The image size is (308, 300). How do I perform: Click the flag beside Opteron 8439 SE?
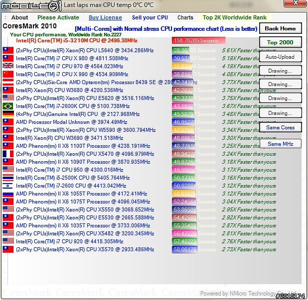point(8,82)
